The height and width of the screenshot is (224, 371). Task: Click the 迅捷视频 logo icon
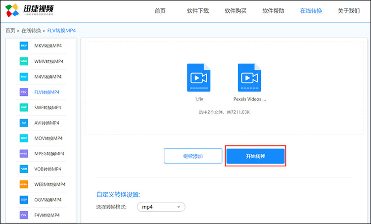point(11,11)
